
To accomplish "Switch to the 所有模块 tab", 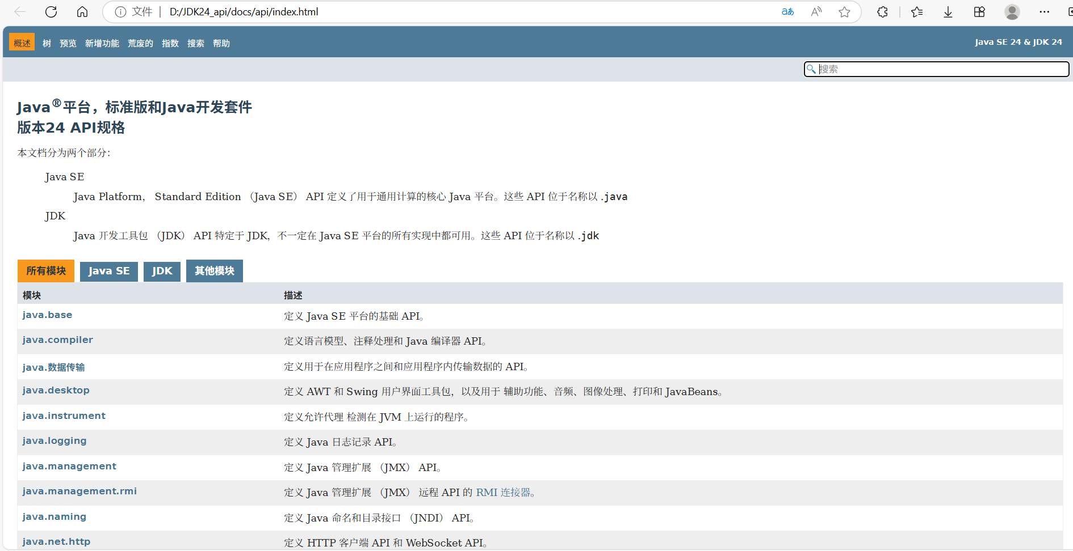I will [46, 271].
